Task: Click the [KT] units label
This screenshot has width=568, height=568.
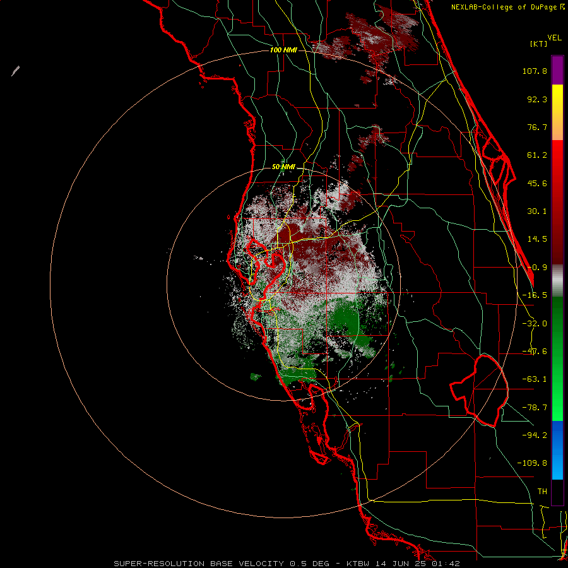Action: [539, 44]
